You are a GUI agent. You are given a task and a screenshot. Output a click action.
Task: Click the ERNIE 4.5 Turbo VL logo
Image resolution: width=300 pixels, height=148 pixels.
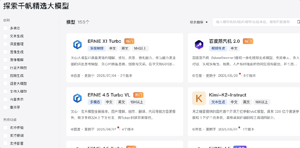pyautogui.click(x=77, y=98)
